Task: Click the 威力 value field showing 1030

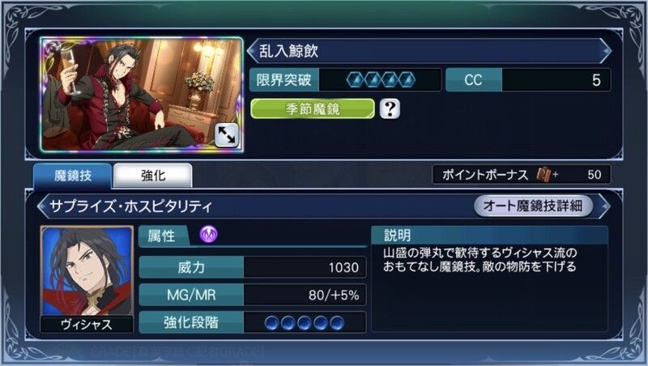Action: (x=305, y=267)
